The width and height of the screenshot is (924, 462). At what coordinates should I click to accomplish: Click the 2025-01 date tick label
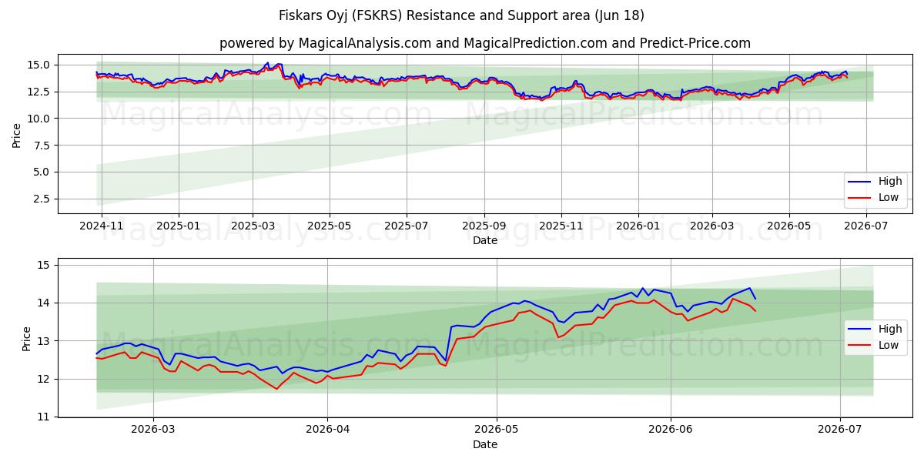pos(179,226)
